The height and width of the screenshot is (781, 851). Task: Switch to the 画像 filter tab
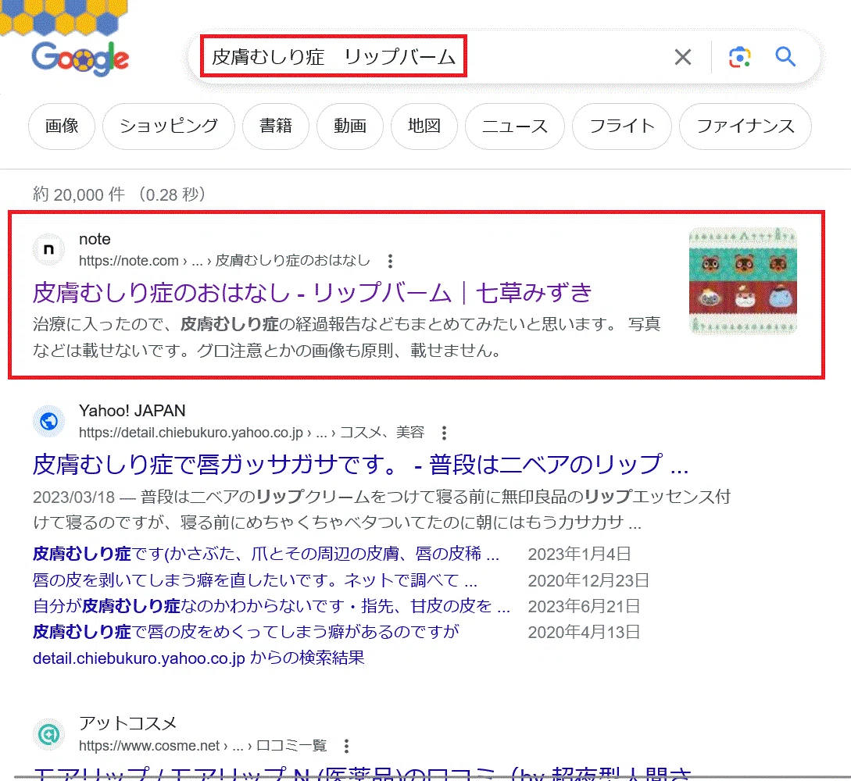pyautogui.click(x=61, y=126)
